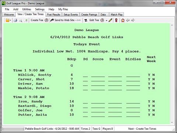Click Sandy Iron's handicap value 14
The height and width of the screenshot is (133, 177).
72,101
